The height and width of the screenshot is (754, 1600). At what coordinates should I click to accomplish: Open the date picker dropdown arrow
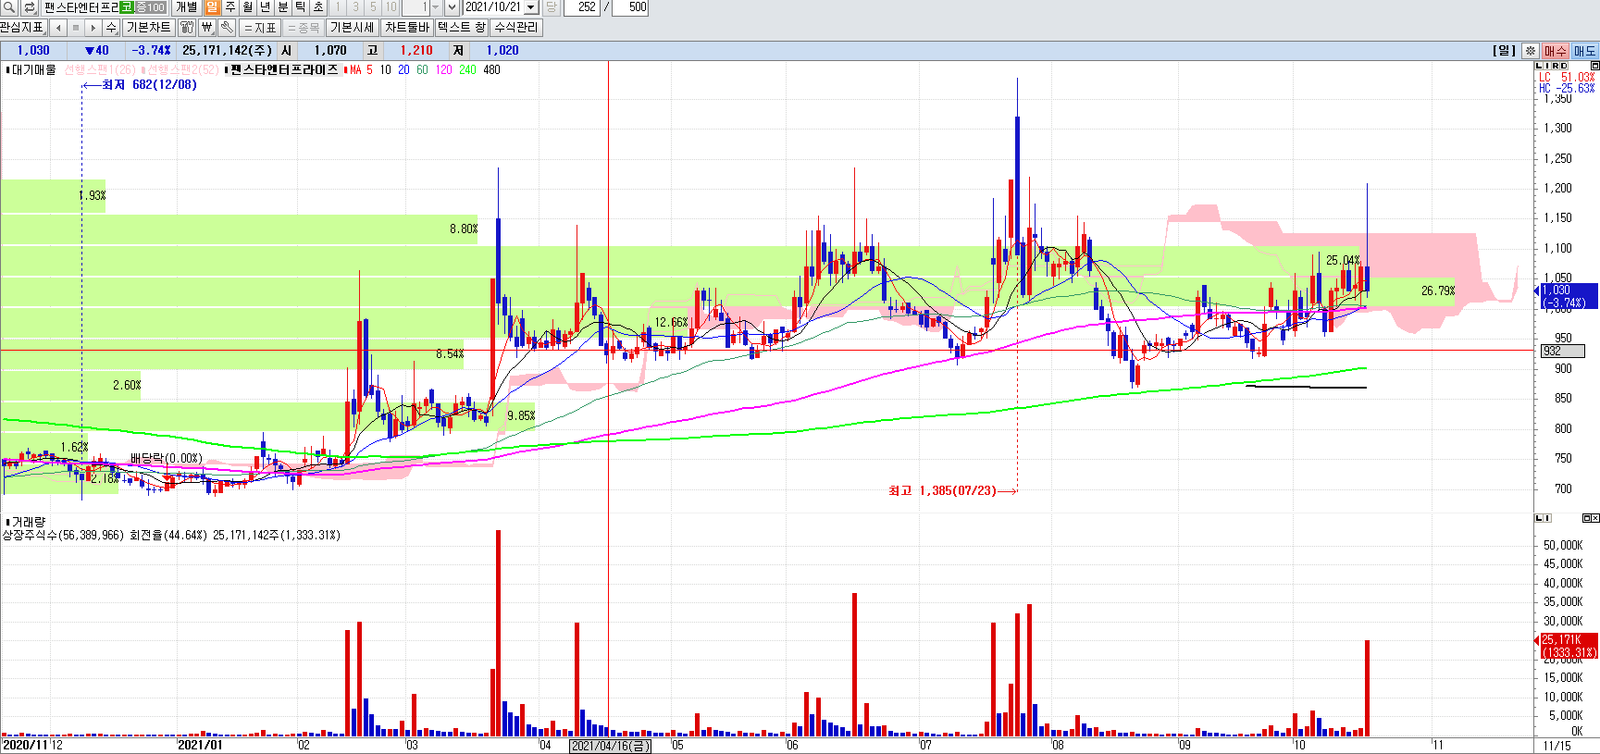click(530, 7)
